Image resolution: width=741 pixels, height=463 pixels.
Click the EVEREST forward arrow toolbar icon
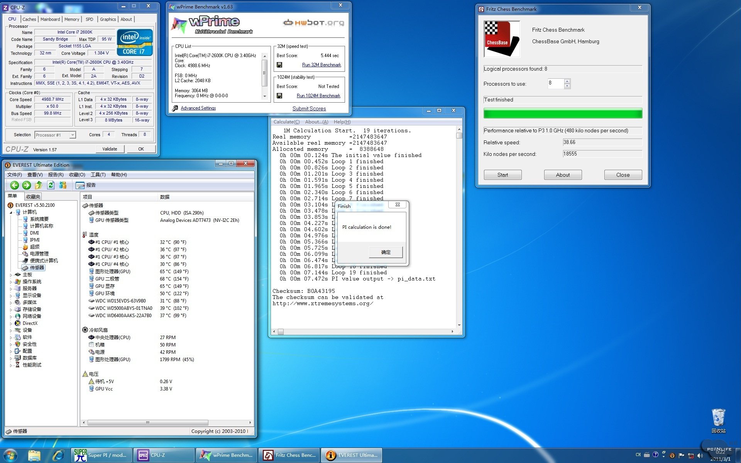point(26,186)
